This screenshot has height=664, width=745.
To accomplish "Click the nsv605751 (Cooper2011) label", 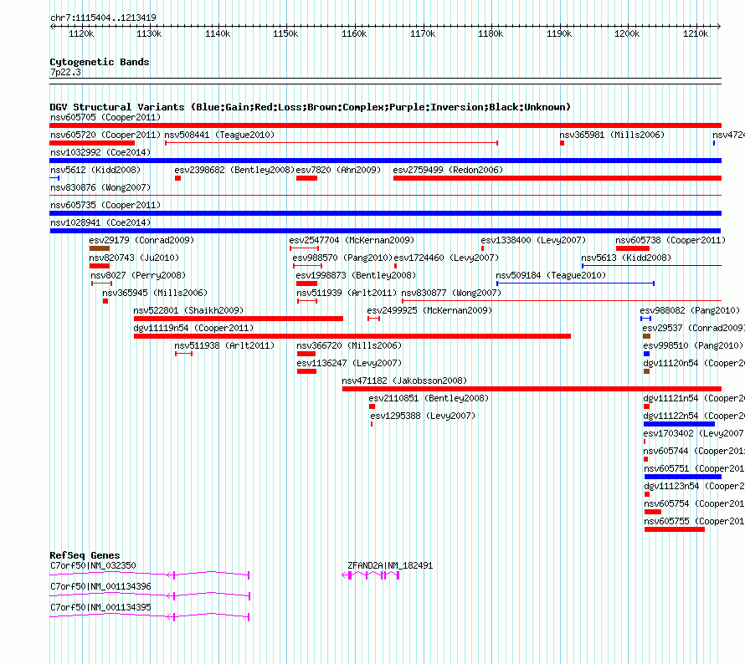I will tap(694, 468).
